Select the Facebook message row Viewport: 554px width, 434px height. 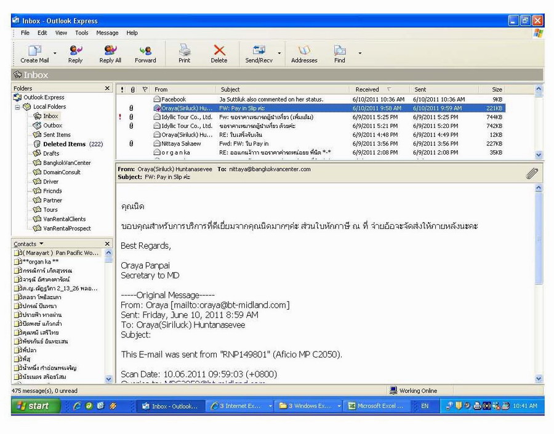[311, 99]
